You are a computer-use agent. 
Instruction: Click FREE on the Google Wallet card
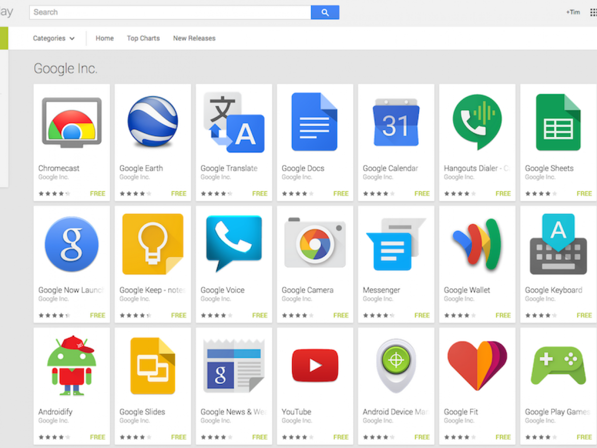pyautogui.click(x=503, y=315)
